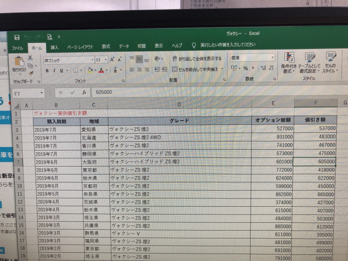Image resolution: width=348 pixels, height=261 pixels.
Task: Click the yellow Fill Color bucket
Action: pyautogui.click(x=90, y=70)
